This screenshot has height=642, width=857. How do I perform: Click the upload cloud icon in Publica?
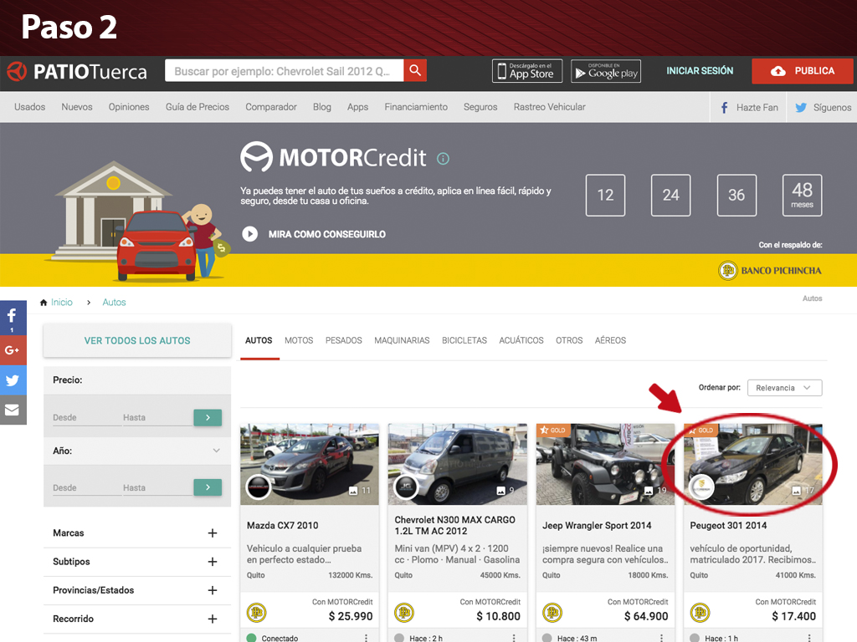coord(777,71)
